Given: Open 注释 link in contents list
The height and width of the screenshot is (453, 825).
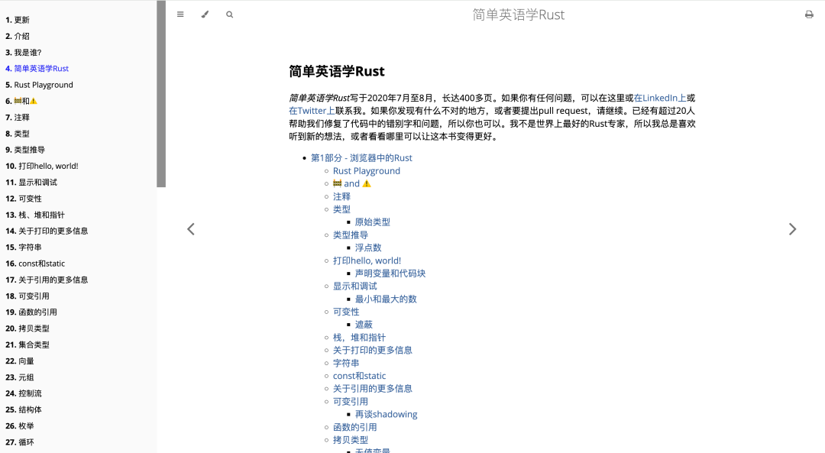Looking at the screenshot, I should click(341, 196).
